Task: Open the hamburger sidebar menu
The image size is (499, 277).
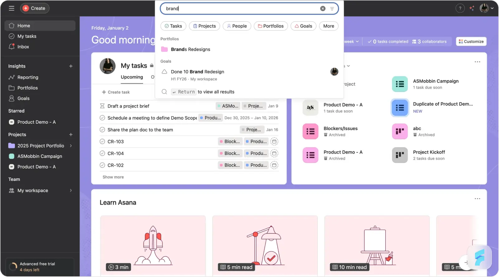Action: [x=12, y=8]
